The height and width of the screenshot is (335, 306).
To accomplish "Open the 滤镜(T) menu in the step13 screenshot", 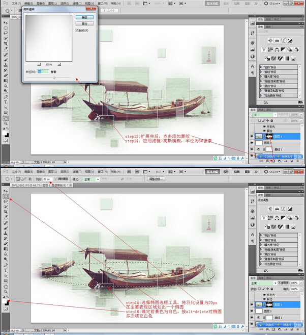I will (x=77, y=4).
